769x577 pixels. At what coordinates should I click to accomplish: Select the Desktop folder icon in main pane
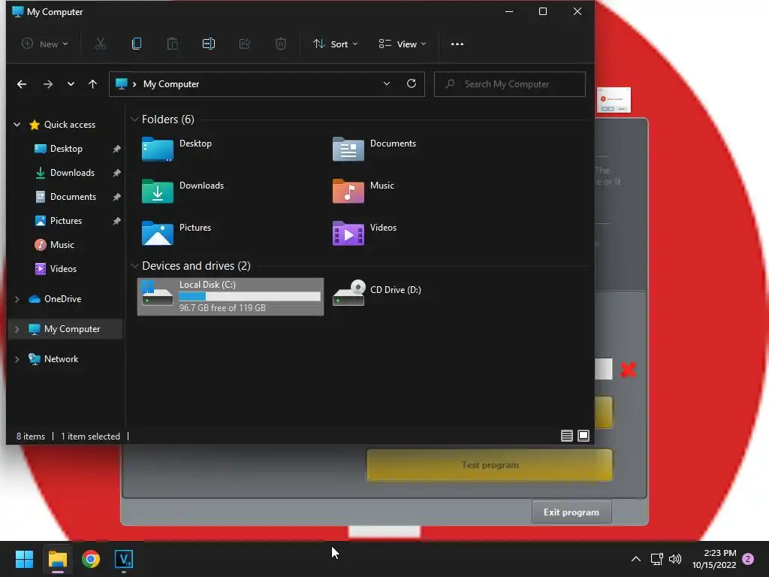pos(158,150)
